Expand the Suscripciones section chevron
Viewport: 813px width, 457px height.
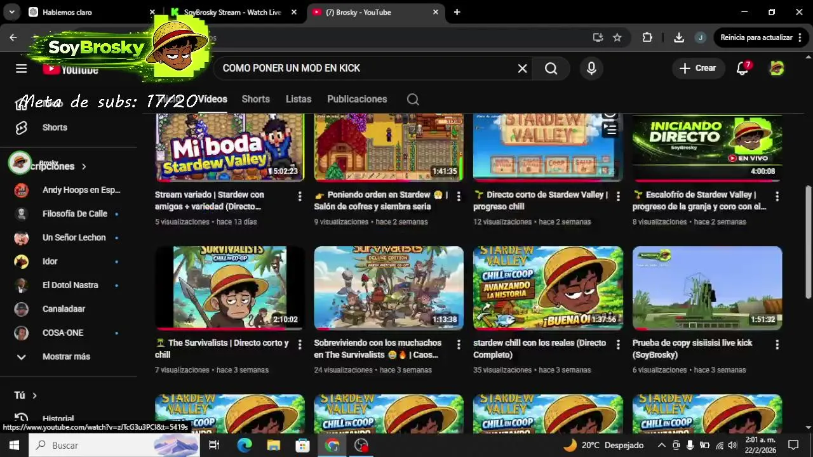(x=84, y=166)
